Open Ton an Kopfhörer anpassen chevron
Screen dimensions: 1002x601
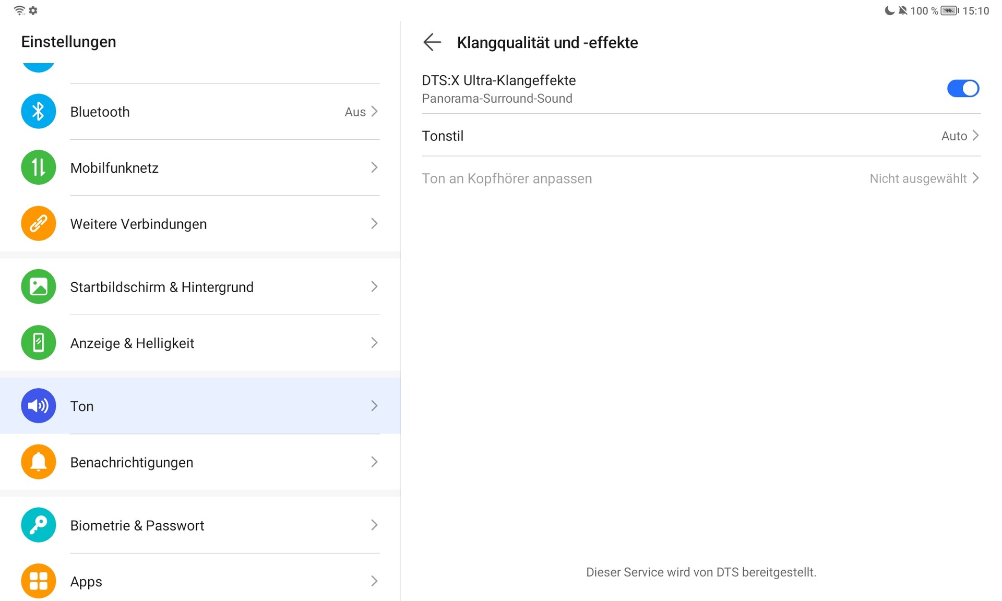(x=975, y=178)
